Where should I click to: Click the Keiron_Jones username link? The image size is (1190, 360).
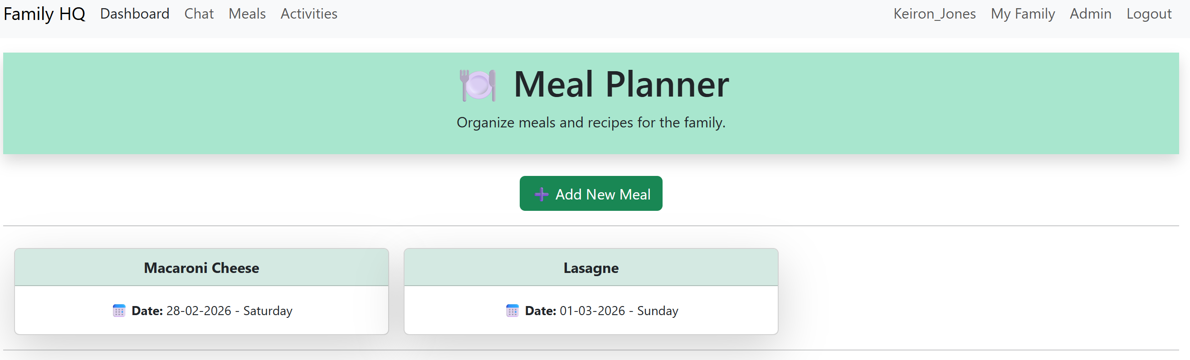click(934, 14)
